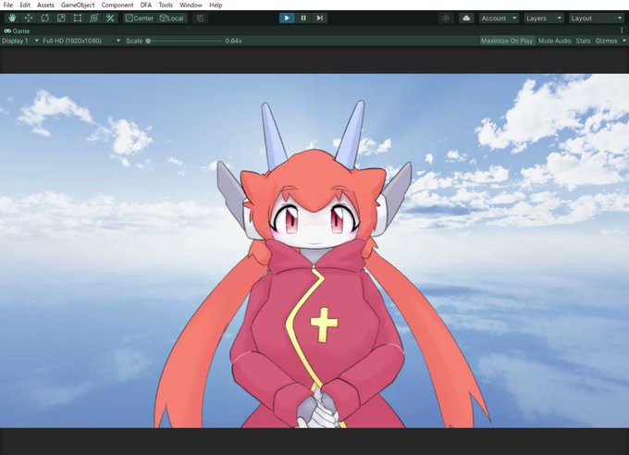Open the Game tab options menu
Screen dimensions: 629x455
[x=622, y=31]
